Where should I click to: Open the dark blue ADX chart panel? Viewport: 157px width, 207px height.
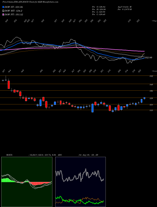tap(80, 182)
